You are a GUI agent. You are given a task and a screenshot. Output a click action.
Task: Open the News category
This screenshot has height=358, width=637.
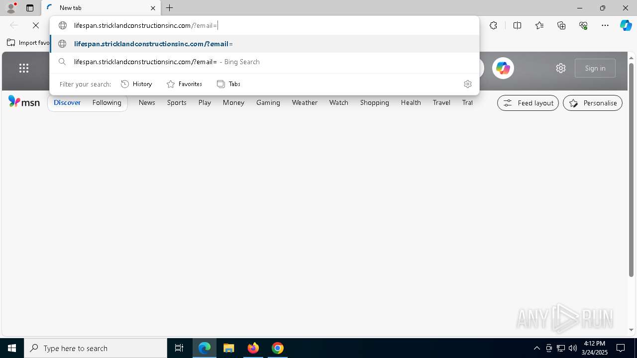click(x=147, y=102)
